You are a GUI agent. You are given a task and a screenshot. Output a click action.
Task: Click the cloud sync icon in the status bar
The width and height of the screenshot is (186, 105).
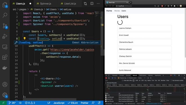[20, 103]
